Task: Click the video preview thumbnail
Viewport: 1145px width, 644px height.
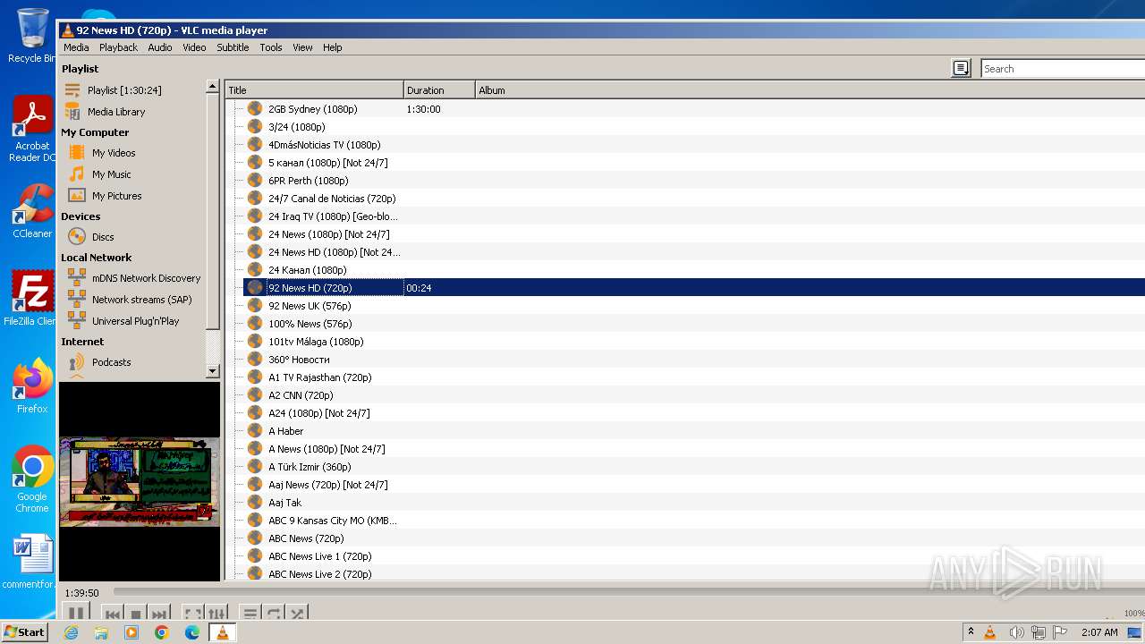Action: tap(140, 481)
